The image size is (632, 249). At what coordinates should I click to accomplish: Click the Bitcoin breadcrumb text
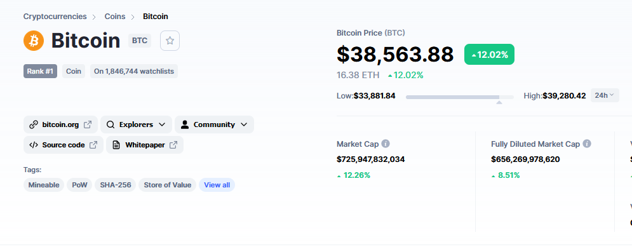(156, 17)
